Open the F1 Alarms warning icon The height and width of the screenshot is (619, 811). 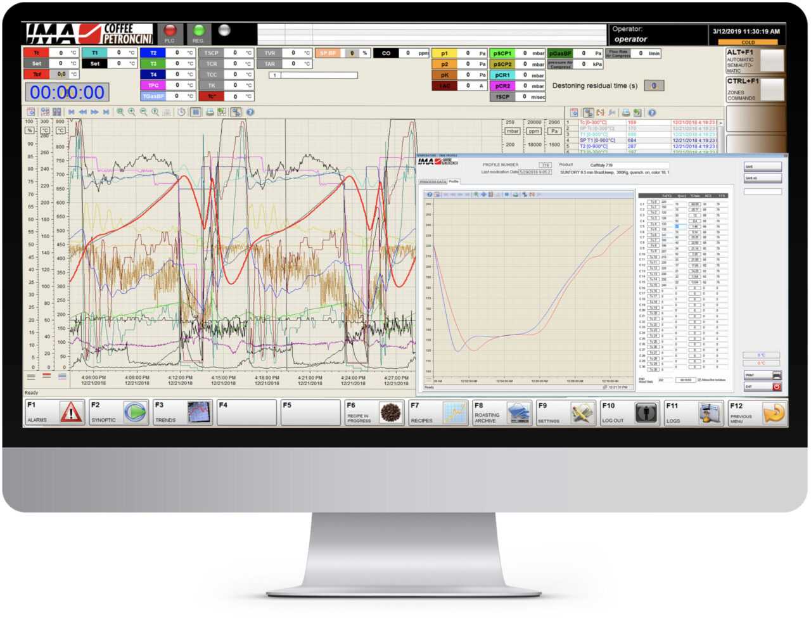pyautogui.click(x=71, y=412)
